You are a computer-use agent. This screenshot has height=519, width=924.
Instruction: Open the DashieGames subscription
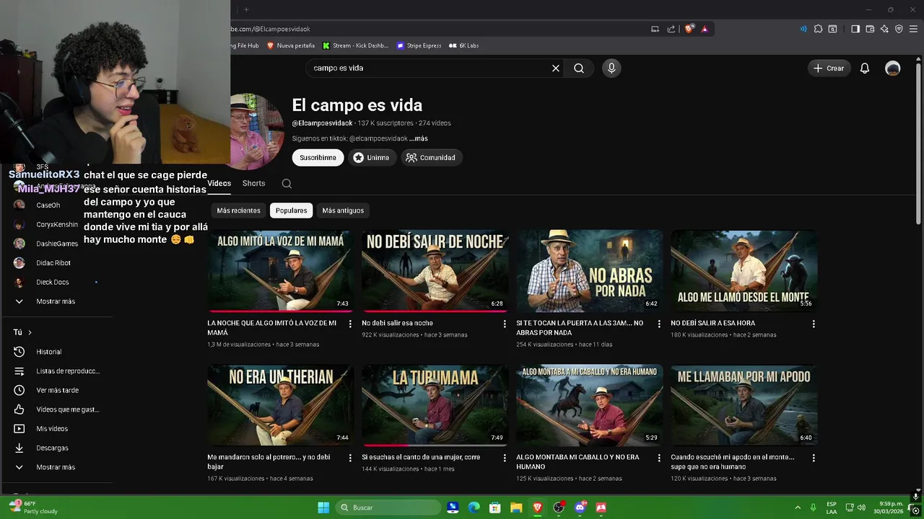click(56, 244)
